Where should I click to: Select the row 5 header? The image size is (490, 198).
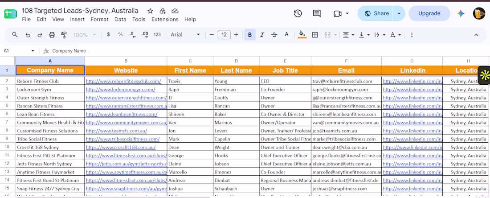7,106
